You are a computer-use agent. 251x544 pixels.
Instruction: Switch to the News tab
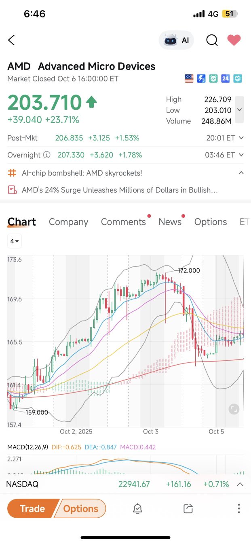pos(170,222)
